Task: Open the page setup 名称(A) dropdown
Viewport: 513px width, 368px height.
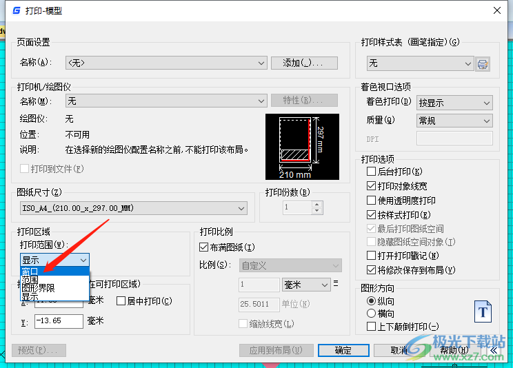Action: click(x=166, y=63)
